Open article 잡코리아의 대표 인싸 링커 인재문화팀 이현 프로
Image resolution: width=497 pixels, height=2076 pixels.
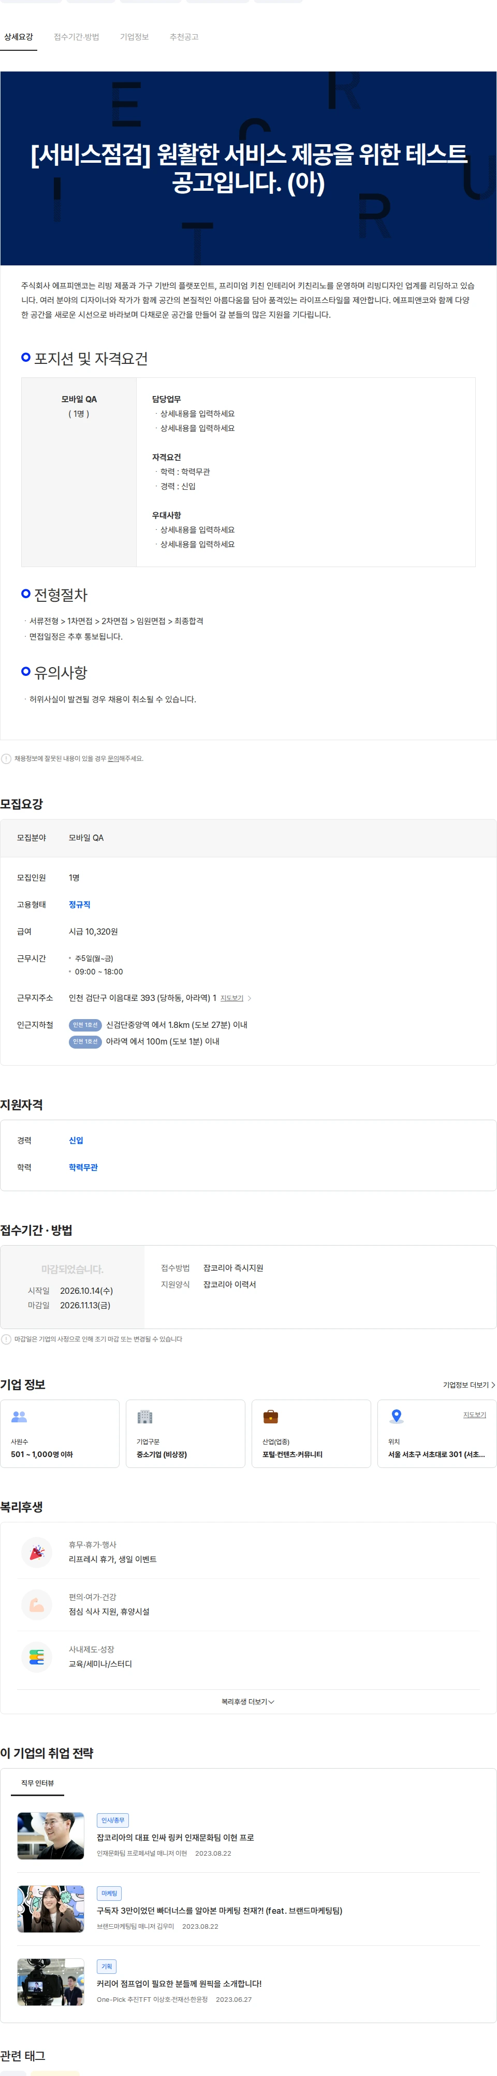click(x=176, y=1838)
